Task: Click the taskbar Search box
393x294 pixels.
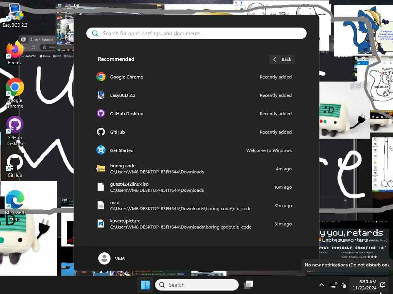Action: pos(197,285)
